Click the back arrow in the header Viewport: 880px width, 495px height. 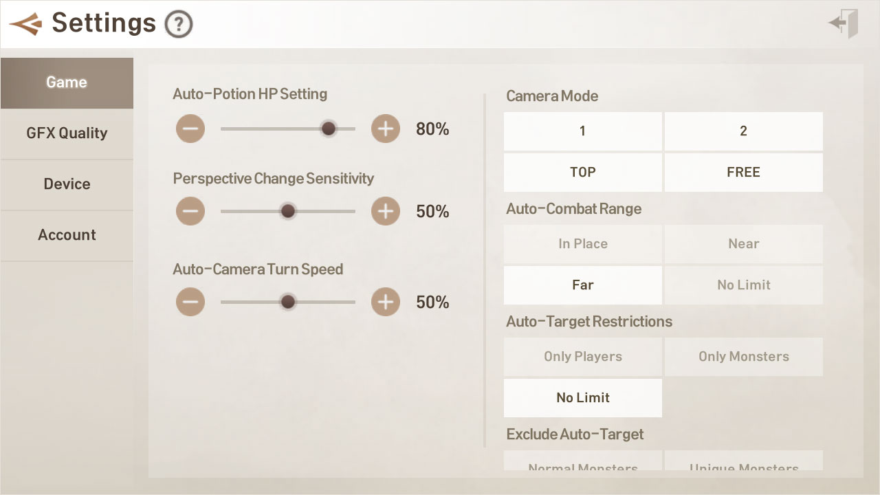(27, 23)
